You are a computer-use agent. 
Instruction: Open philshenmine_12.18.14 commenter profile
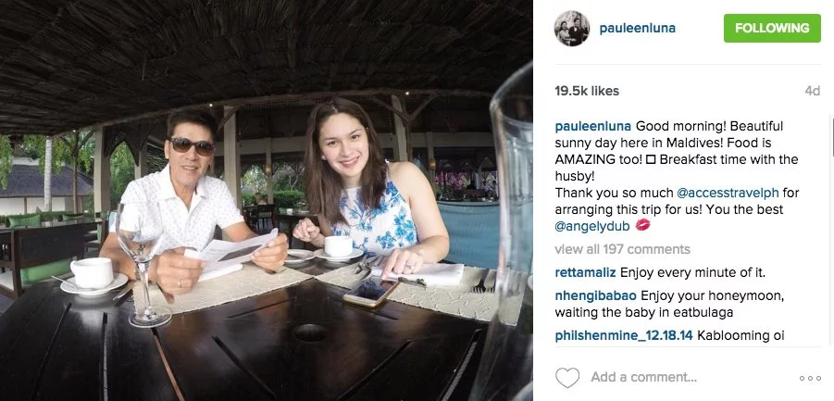(624, 335)
